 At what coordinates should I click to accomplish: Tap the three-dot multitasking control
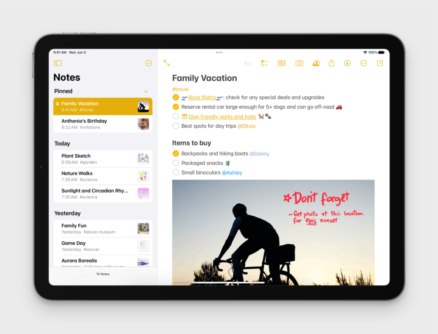pyautogui.click(x=219, y=52)
